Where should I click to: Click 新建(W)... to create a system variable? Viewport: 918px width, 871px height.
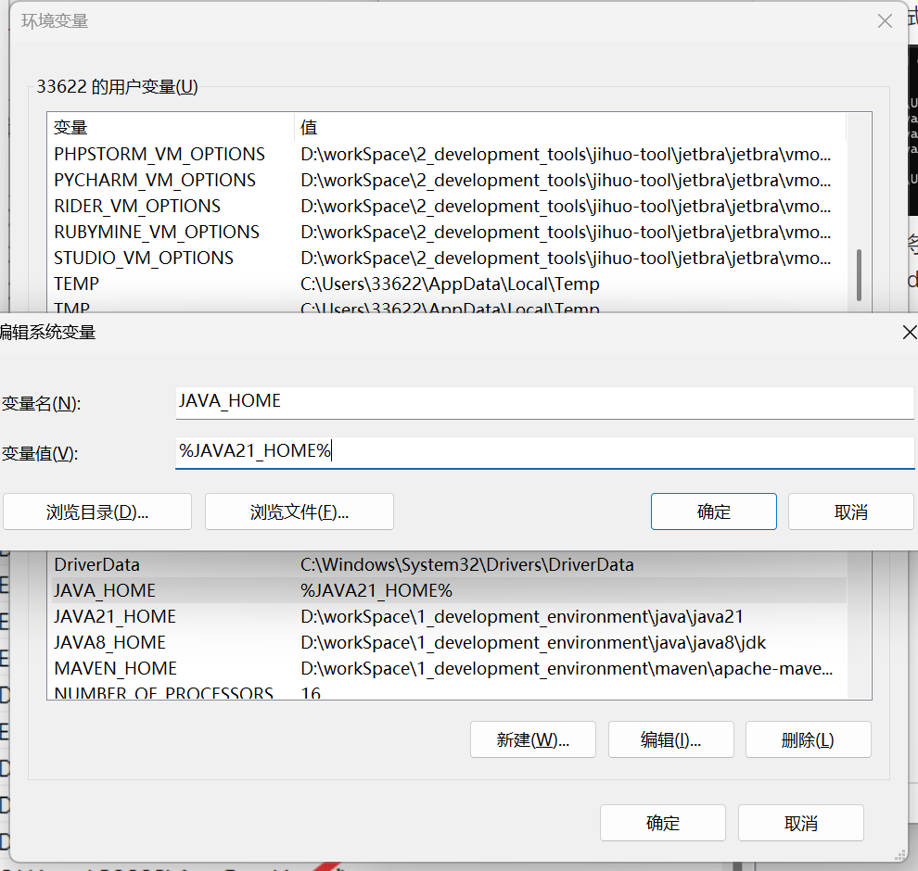click(532, 739)
